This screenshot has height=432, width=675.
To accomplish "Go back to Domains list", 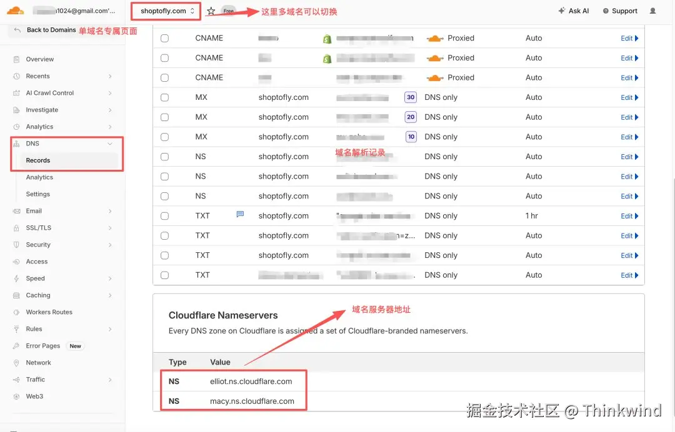I will click(51, 30).
